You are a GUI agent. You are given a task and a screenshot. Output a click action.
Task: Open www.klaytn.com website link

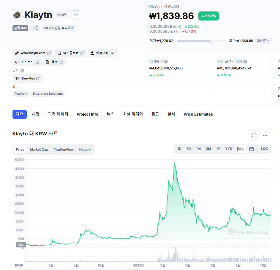33,53
